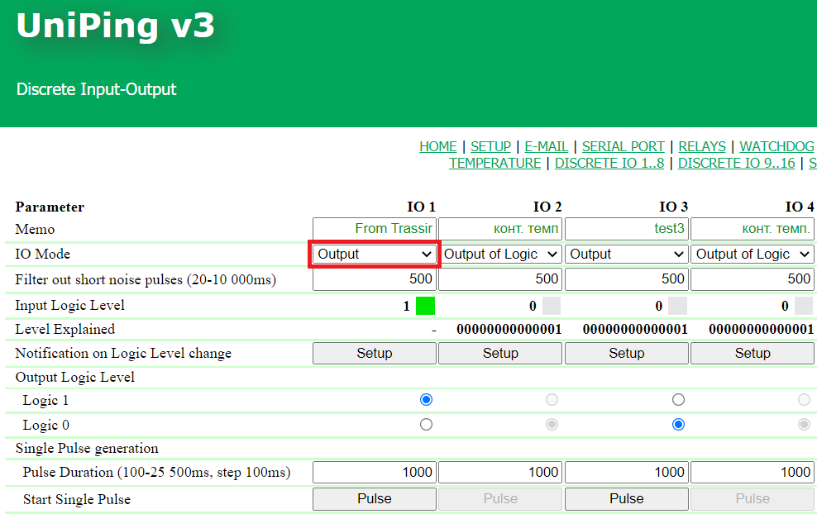The width and height of the screenshot is (817, 514).
Task: Click the grey IO 3 input level indicator
Action: point(677,306)
